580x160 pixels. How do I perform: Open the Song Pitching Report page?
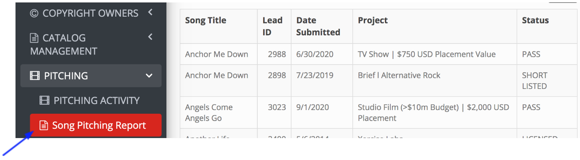(x=96, y=125)
